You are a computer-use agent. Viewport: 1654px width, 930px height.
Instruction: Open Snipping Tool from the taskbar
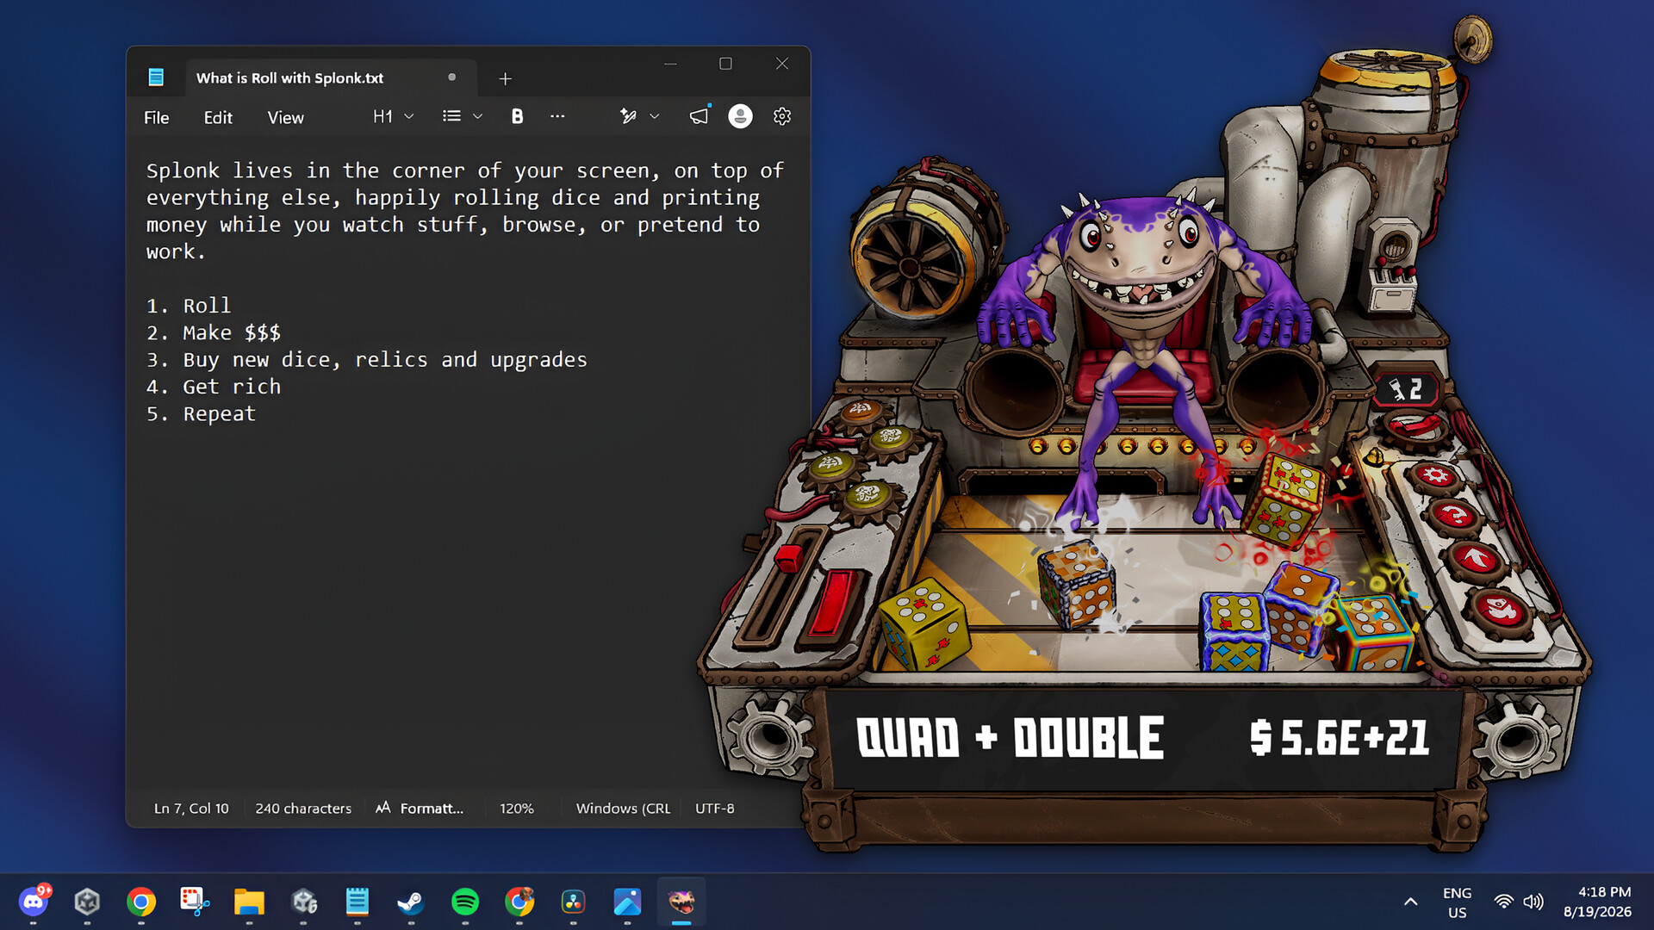coord(195,902)
